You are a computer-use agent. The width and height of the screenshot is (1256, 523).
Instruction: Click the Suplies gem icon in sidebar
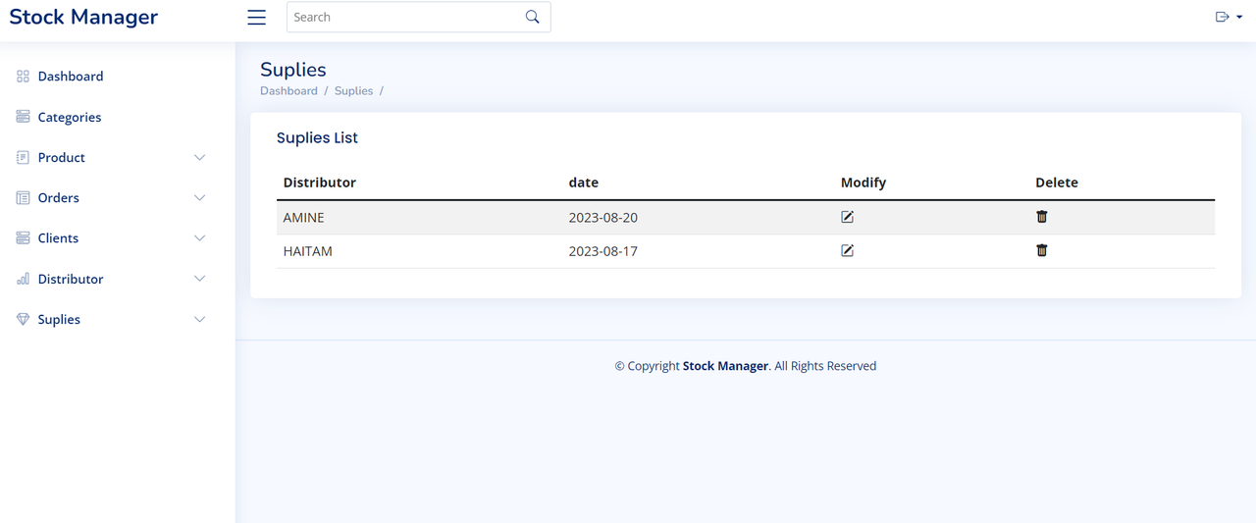click(23, 320)
